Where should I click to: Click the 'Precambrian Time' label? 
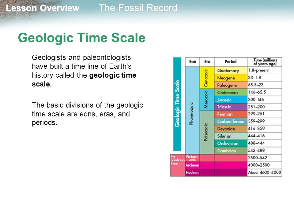(x=178, y=160)
